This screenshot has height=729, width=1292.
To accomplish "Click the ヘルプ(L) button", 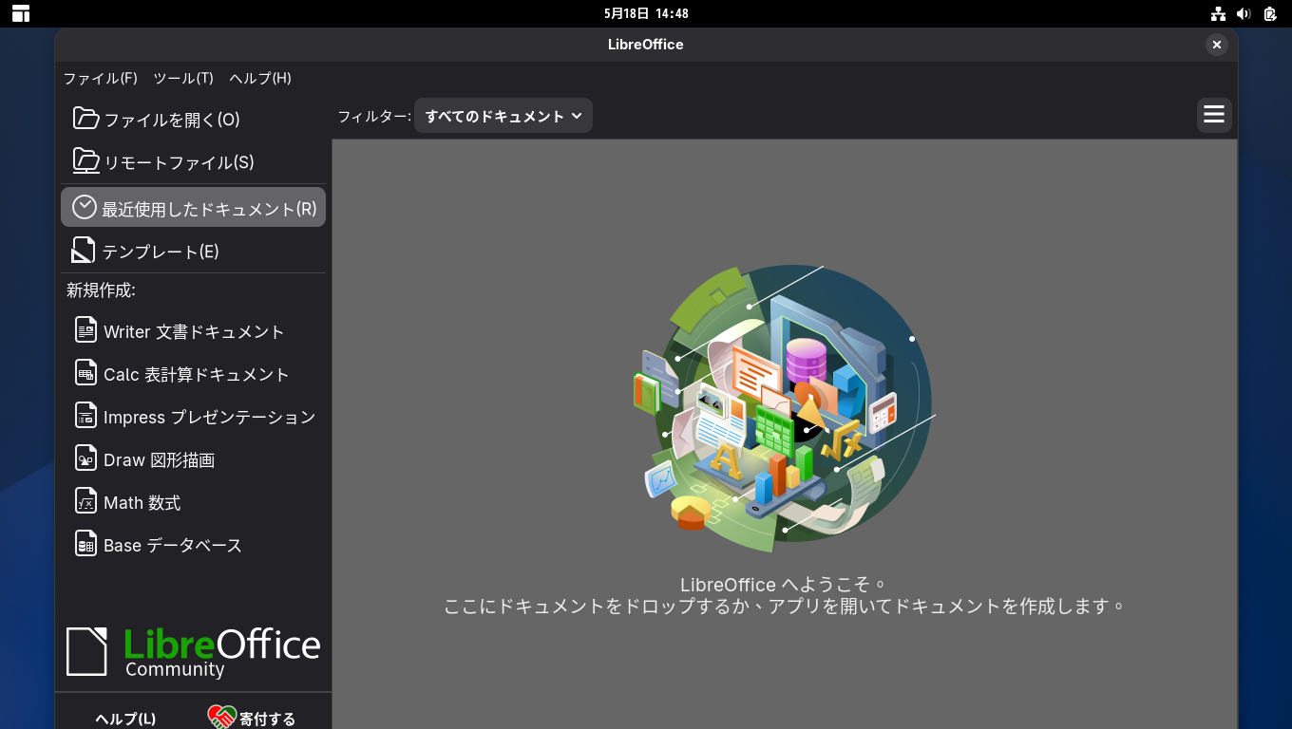I will (125, 719).
